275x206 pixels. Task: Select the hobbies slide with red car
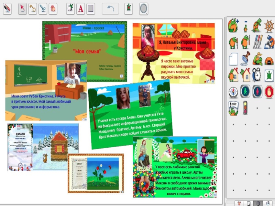(175, 167)
